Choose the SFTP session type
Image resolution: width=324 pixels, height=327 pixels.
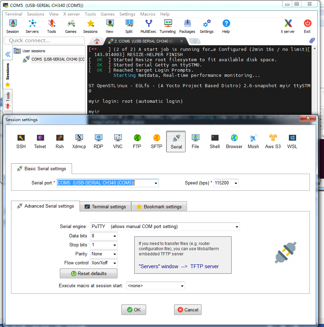(x=157, y=142)
